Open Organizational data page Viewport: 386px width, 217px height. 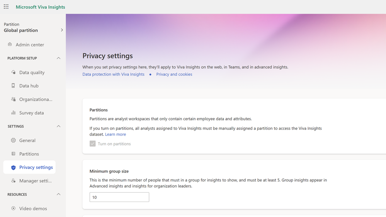coord(36,99)
